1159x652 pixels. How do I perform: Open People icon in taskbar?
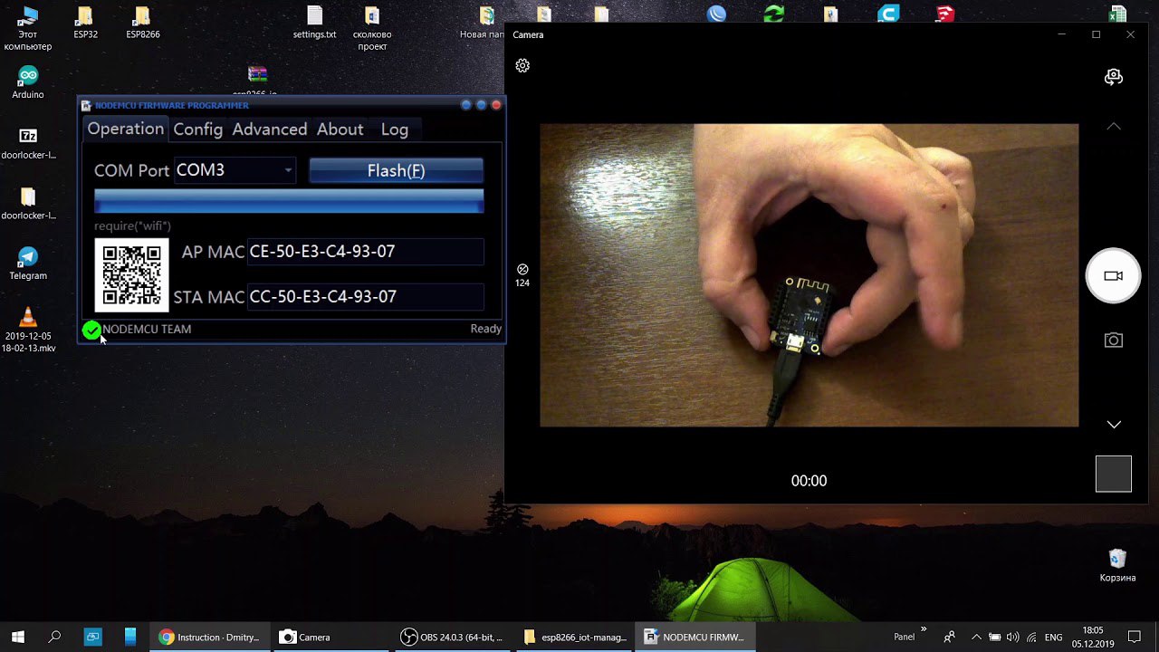click(x=949, y=637)
